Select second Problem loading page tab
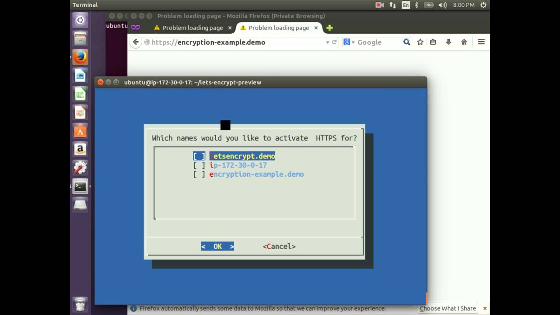Viewport: 560px width, 315px height. point(279,28)
